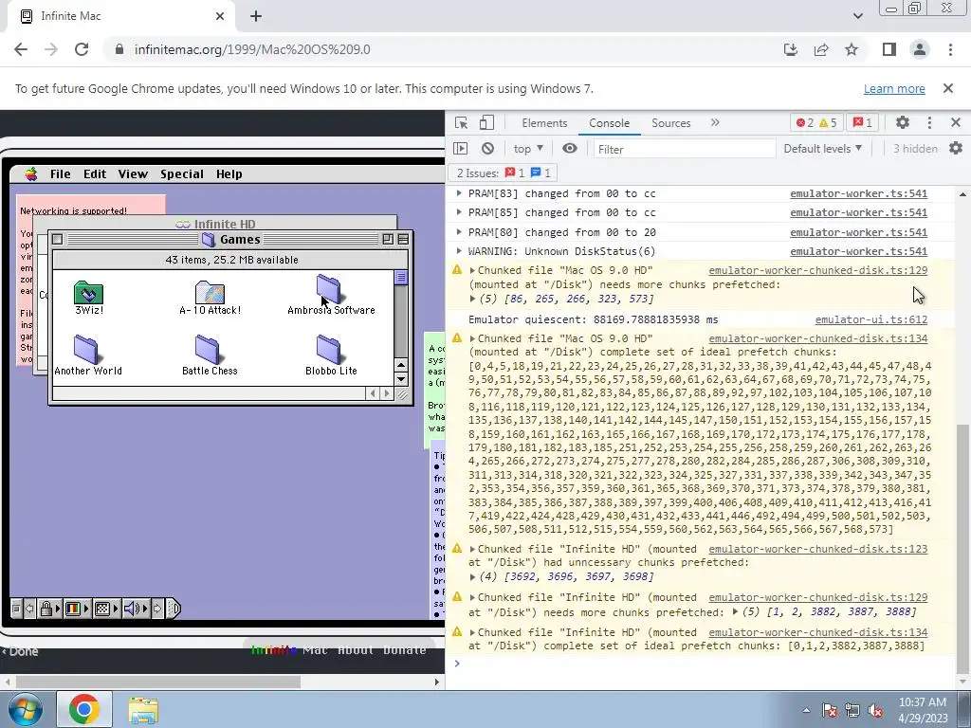The height and width of the screenshot is (728, 971).
Task: Bookmark this page with the star icon
Action: [852, 49]
